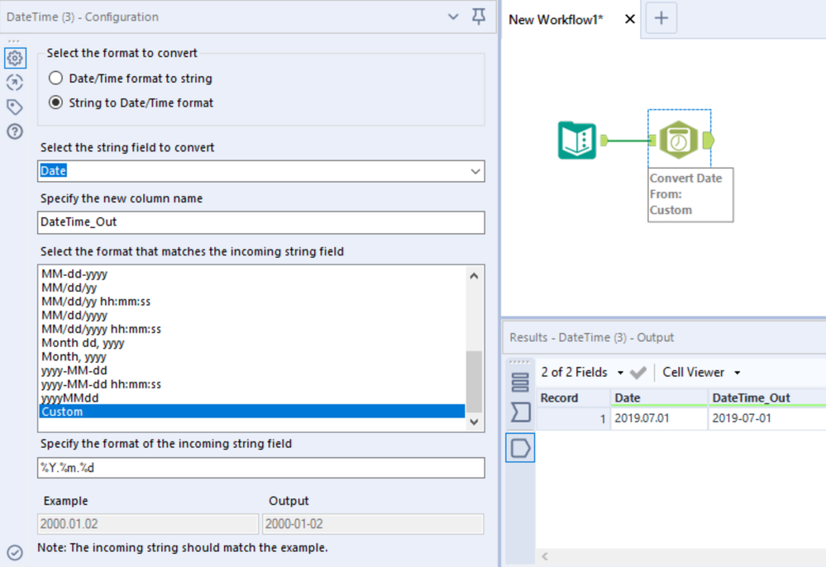Click cell 2019.07.01 in Date column
826x567 pixels.
[x=658, y=418]
